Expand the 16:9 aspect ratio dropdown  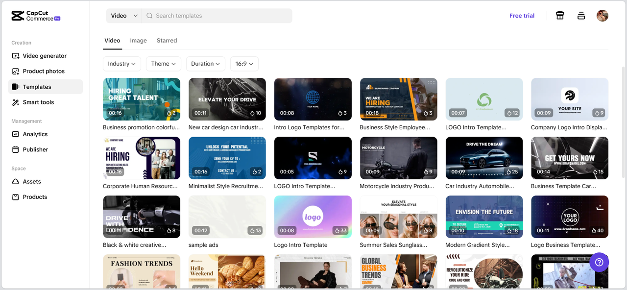pos(244,64)
